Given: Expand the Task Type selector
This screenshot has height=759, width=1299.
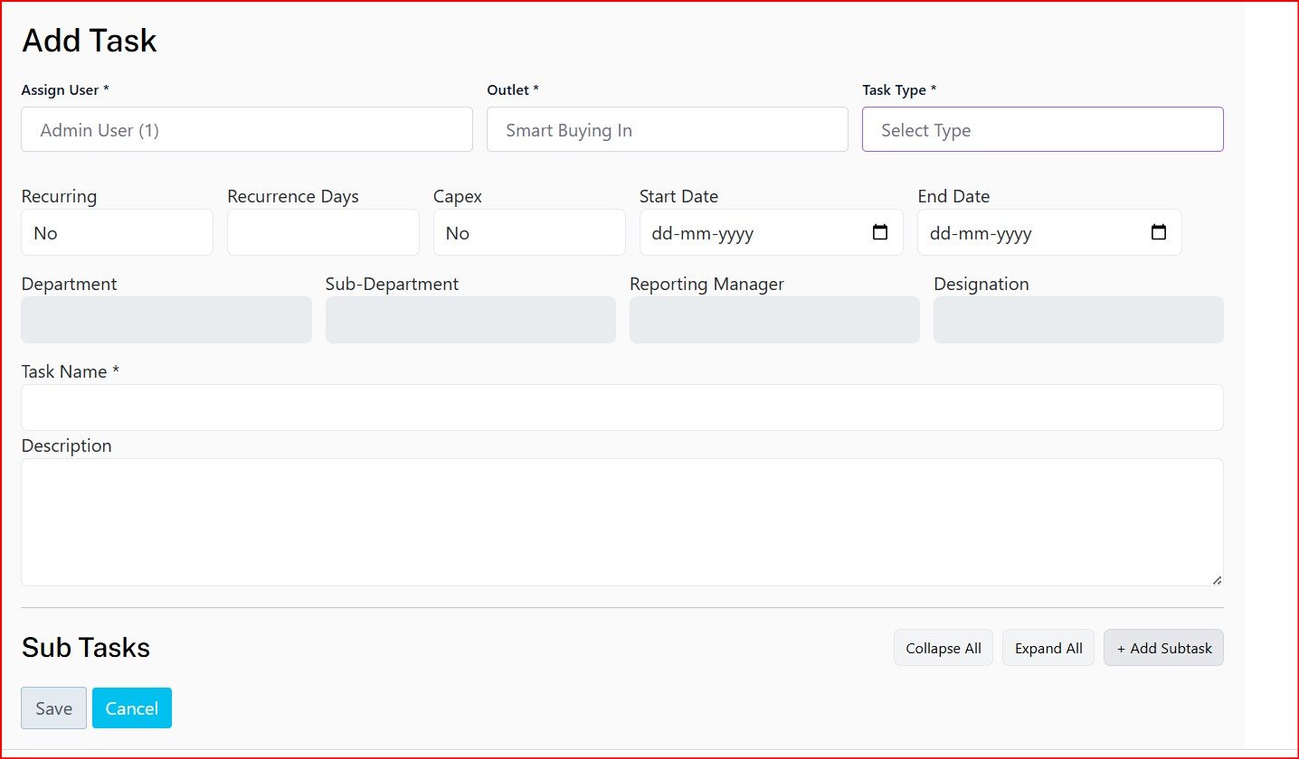Looking at the screenshot, I should [1042, 130].
